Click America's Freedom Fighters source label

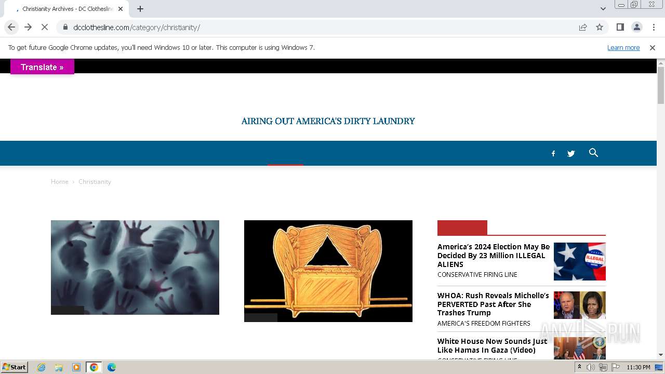[484, 323]
